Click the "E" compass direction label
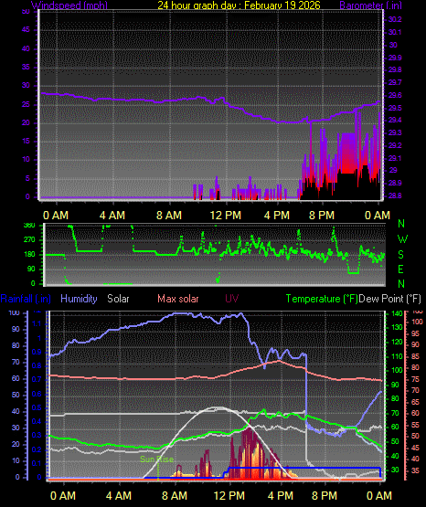Screen dimensions: 426x507 pos(400,269)
